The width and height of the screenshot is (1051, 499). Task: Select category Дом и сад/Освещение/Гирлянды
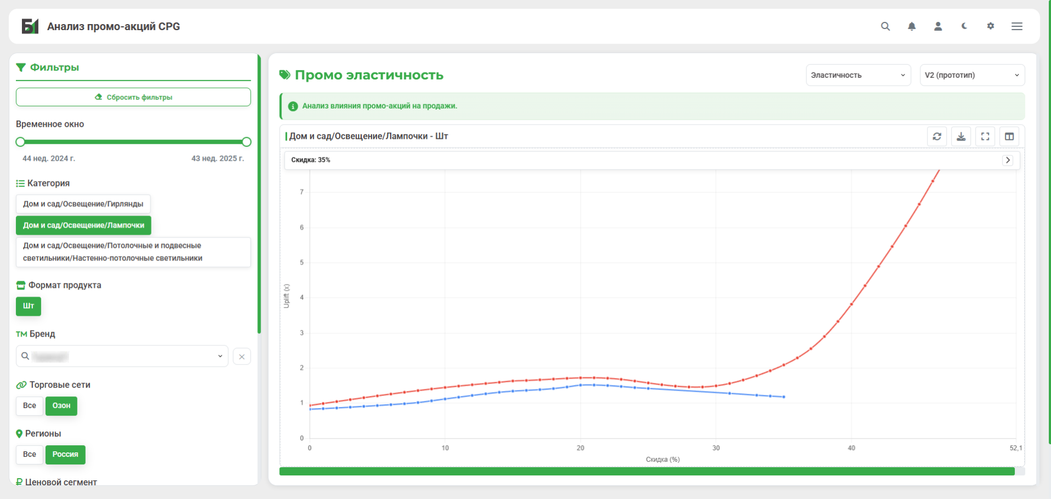click(x=83, y=204)
